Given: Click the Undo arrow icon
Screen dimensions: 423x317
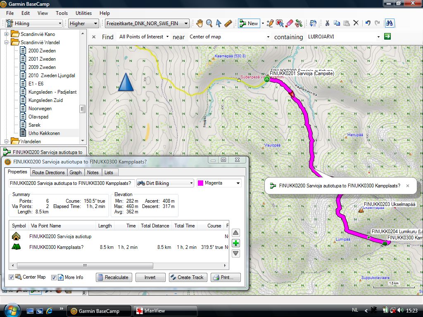Looking at the screenshot, I should pyautogui.click(x=368, y=24).
